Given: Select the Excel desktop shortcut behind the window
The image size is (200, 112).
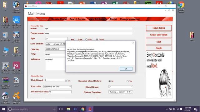Looking at the screenshot, I should (115, 3).
